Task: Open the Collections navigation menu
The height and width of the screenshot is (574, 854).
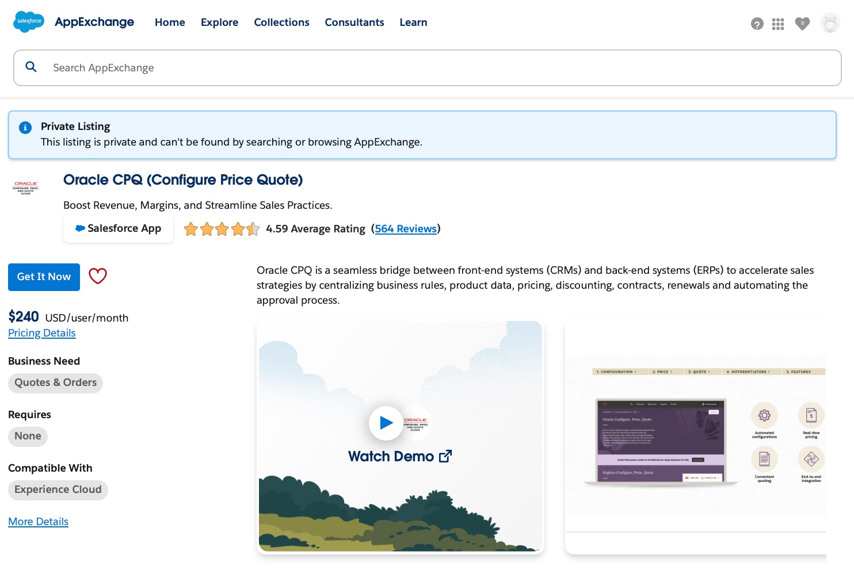Action: tap(281, 22)
